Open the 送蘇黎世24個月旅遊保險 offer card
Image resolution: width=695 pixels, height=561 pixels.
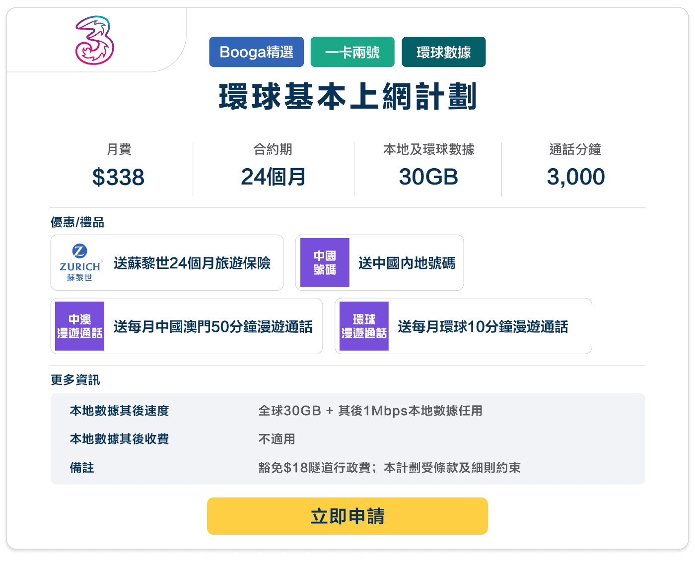(x=167, y=262)
